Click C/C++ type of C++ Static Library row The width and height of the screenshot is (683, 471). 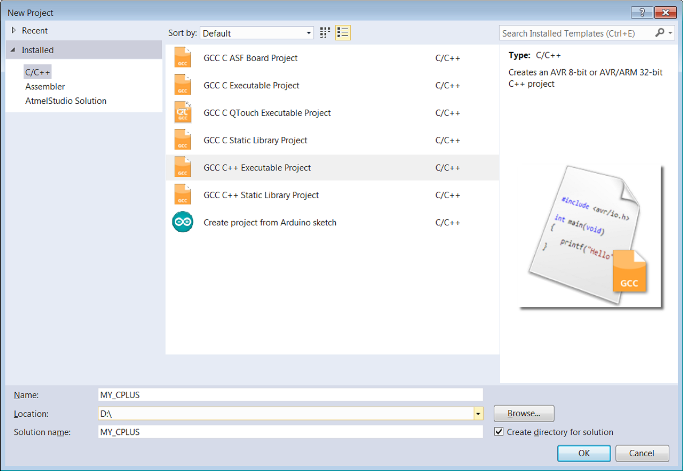[x=447, y=195]
